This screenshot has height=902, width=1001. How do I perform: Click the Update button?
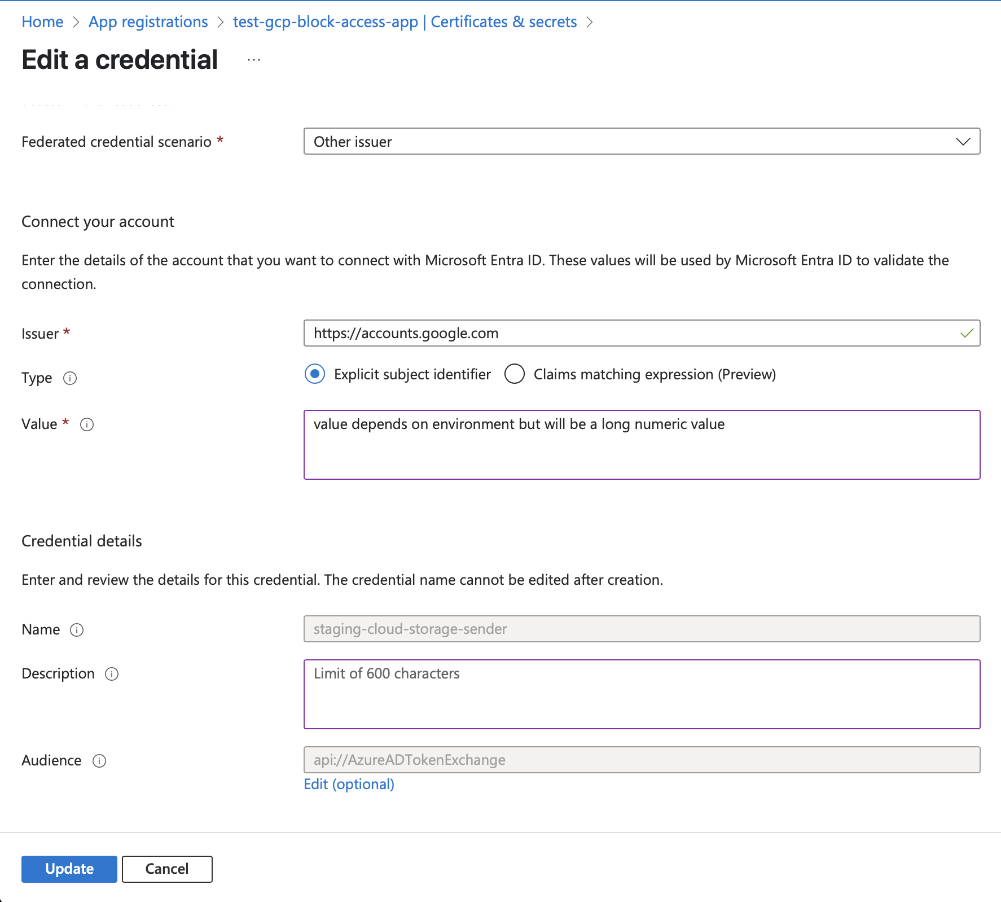69,869
